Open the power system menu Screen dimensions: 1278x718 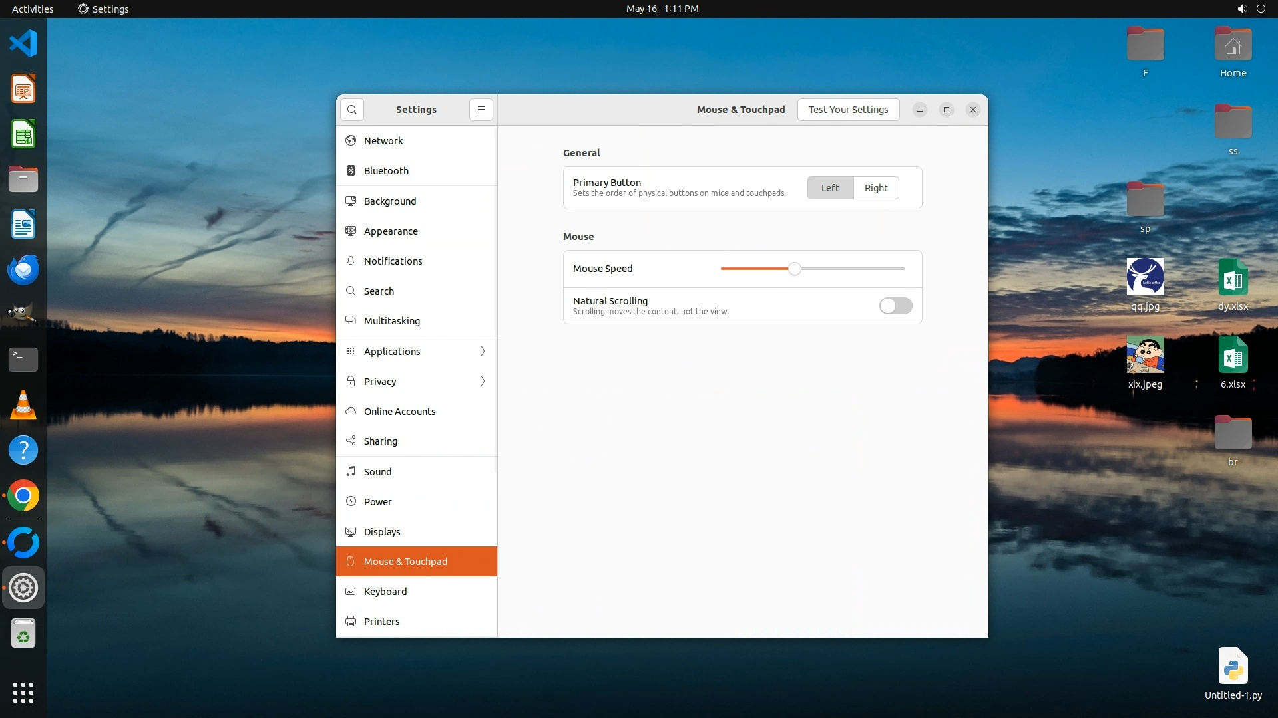(x=1261, y=9)
